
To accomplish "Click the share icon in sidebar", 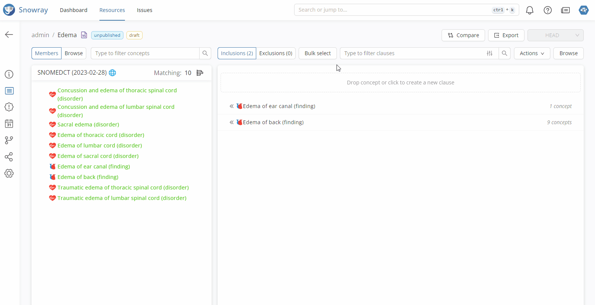I will [x=9, y=157].
